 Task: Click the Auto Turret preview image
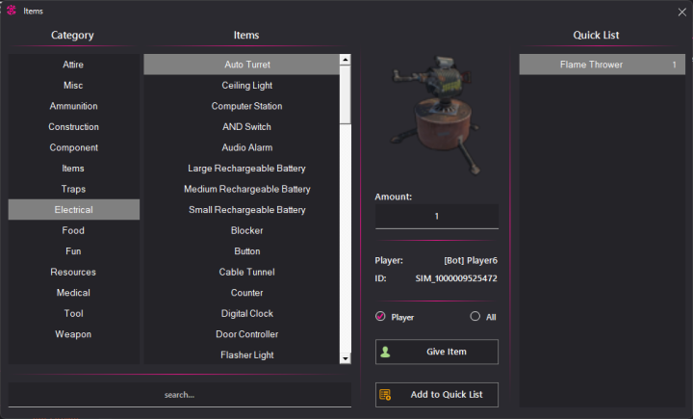(x=435, y=115)
